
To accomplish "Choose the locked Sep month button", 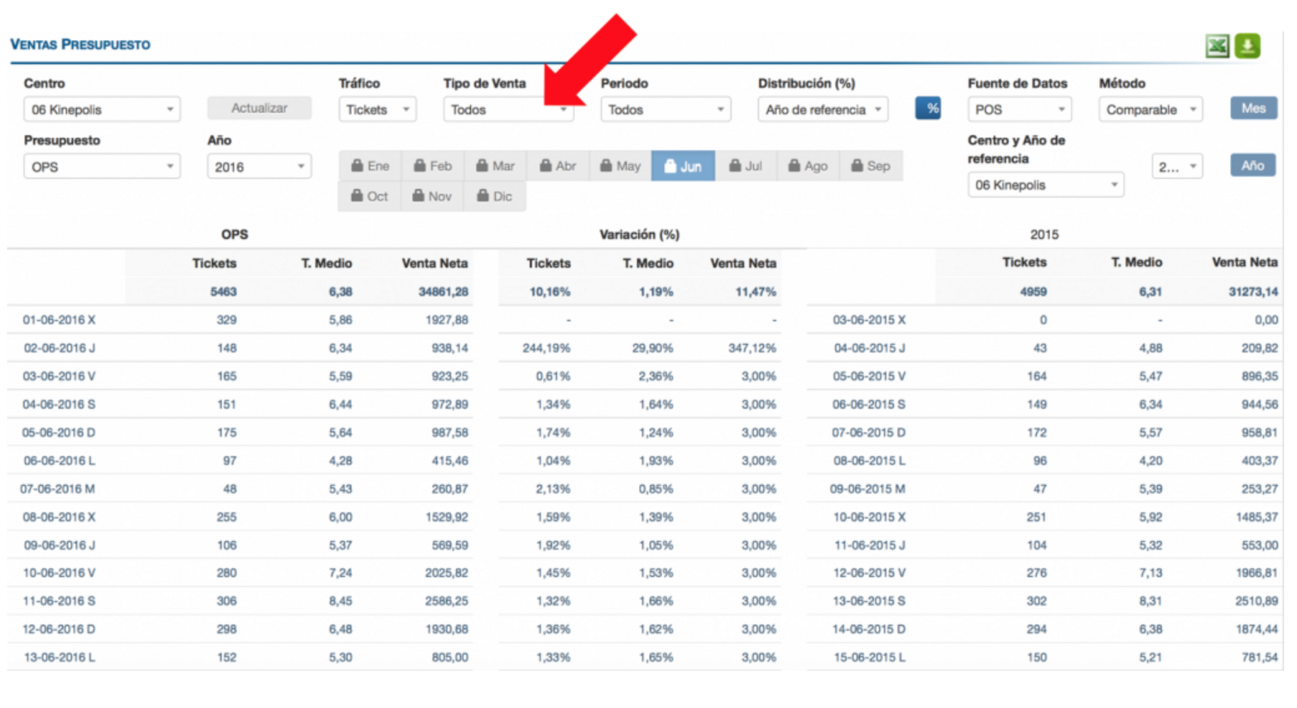I will click(x=871, y=166).
